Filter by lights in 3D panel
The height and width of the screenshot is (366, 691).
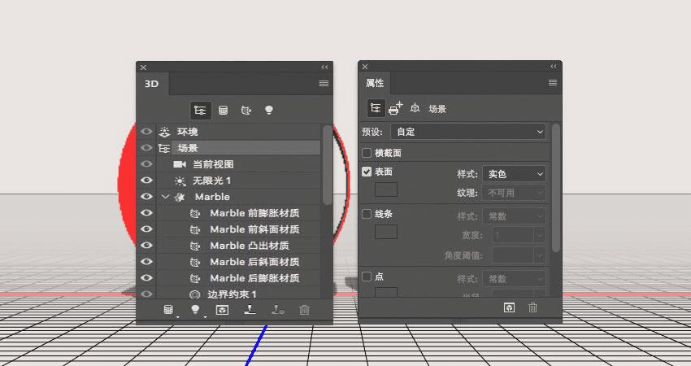click(x=269, y=111)
